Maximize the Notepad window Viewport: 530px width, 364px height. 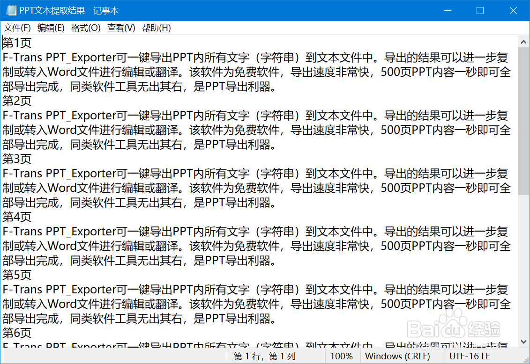coord(480,10)
